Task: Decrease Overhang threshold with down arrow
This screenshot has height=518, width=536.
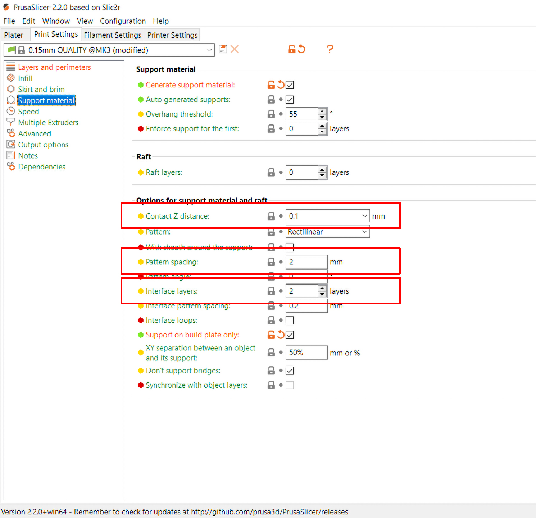Action: click(x=322, y=117)
